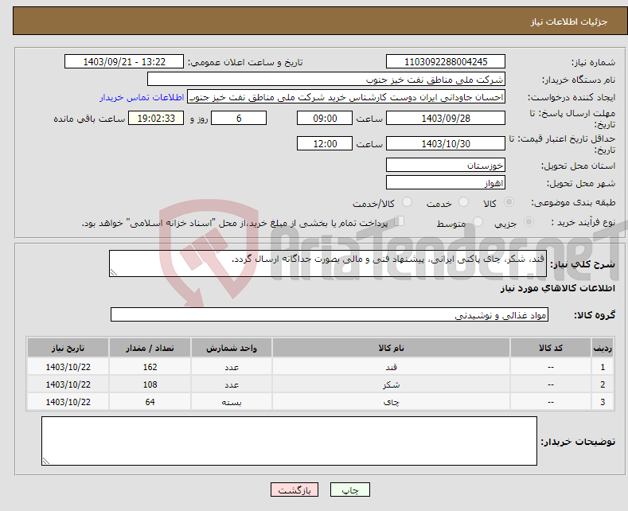The height and width of the screenshot is (511, 628).
Task: Click the بسته unit cell for چای
Action: [x=232, y=402]
